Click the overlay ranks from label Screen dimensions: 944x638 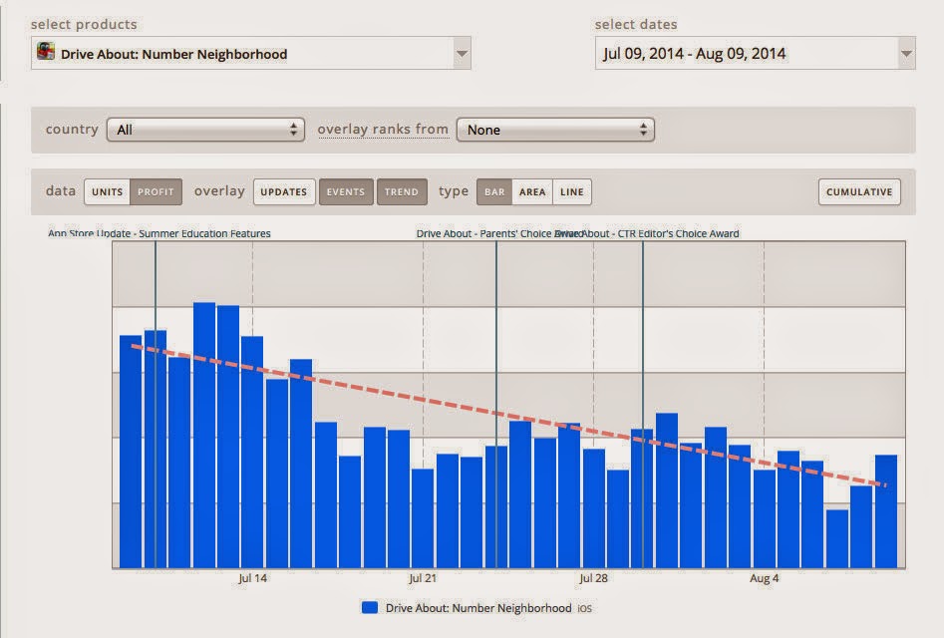(x=383, y=129)
